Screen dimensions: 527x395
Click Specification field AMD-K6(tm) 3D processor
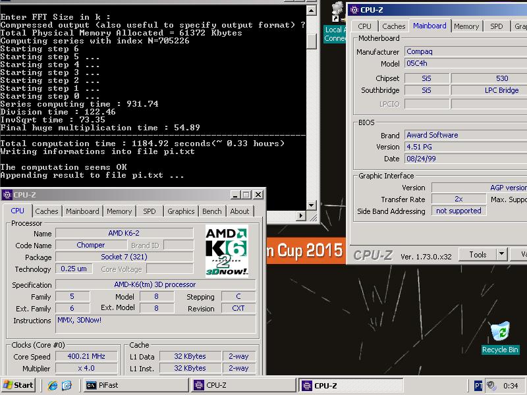(x=155, y=284)
